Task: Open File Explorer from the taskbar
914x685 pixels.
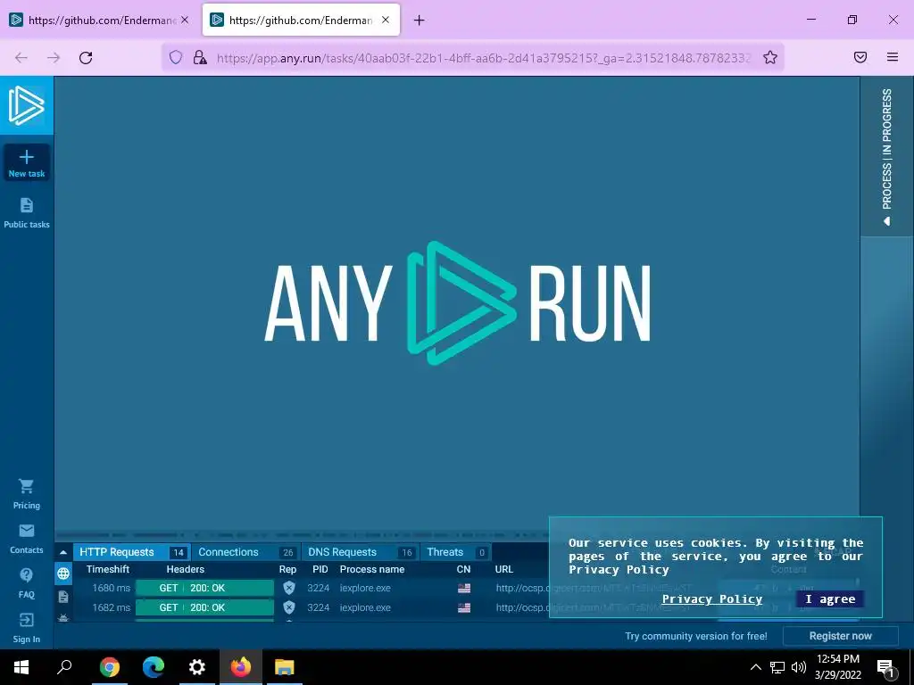Action: pos(285,667)
